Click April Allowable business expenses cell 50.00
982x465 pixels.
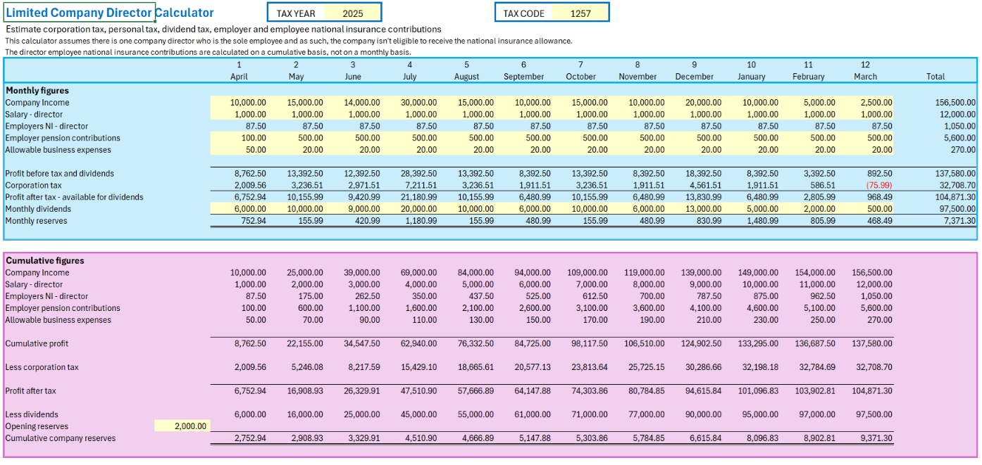pyautogui.click(x=240, y=150)
